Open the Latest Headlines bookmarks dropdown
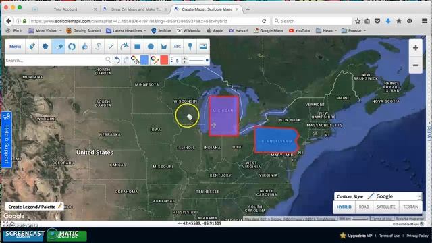This screenshot has height=243, width=432. 126,30
